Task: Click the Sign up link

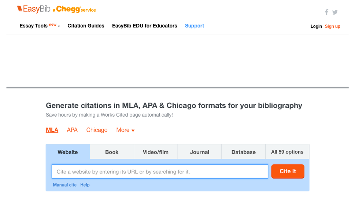Action: point(332,26)
